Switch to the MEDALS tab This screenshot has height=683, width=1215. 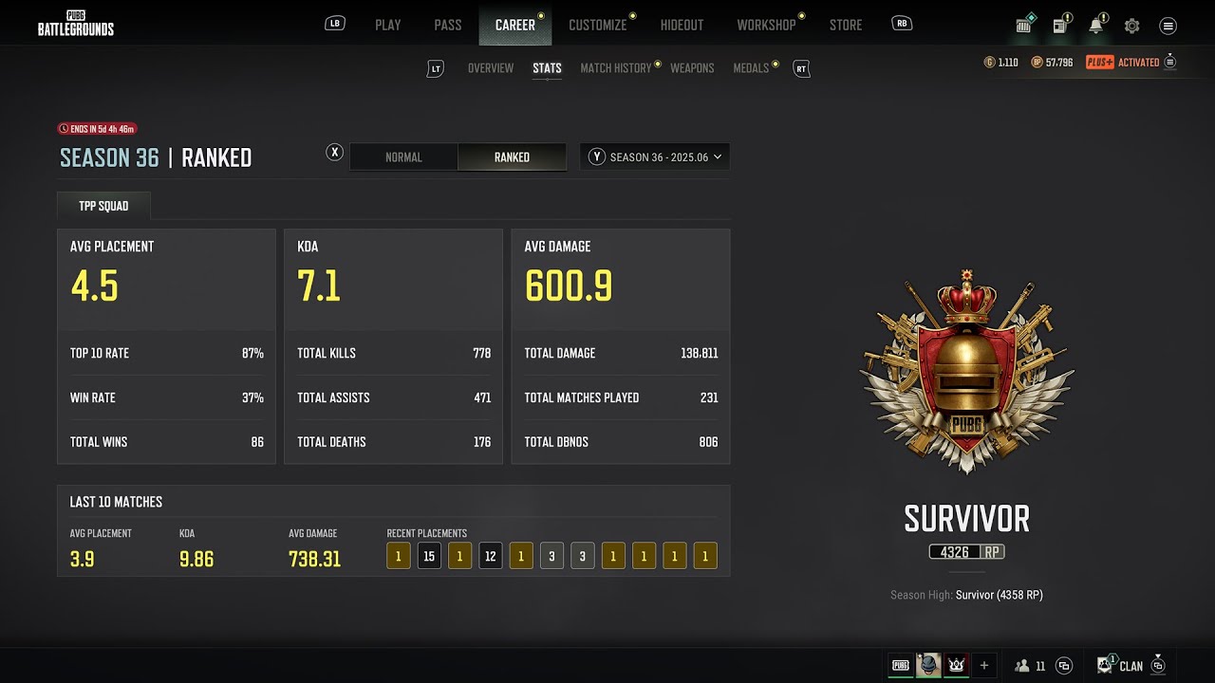(751, 68)
